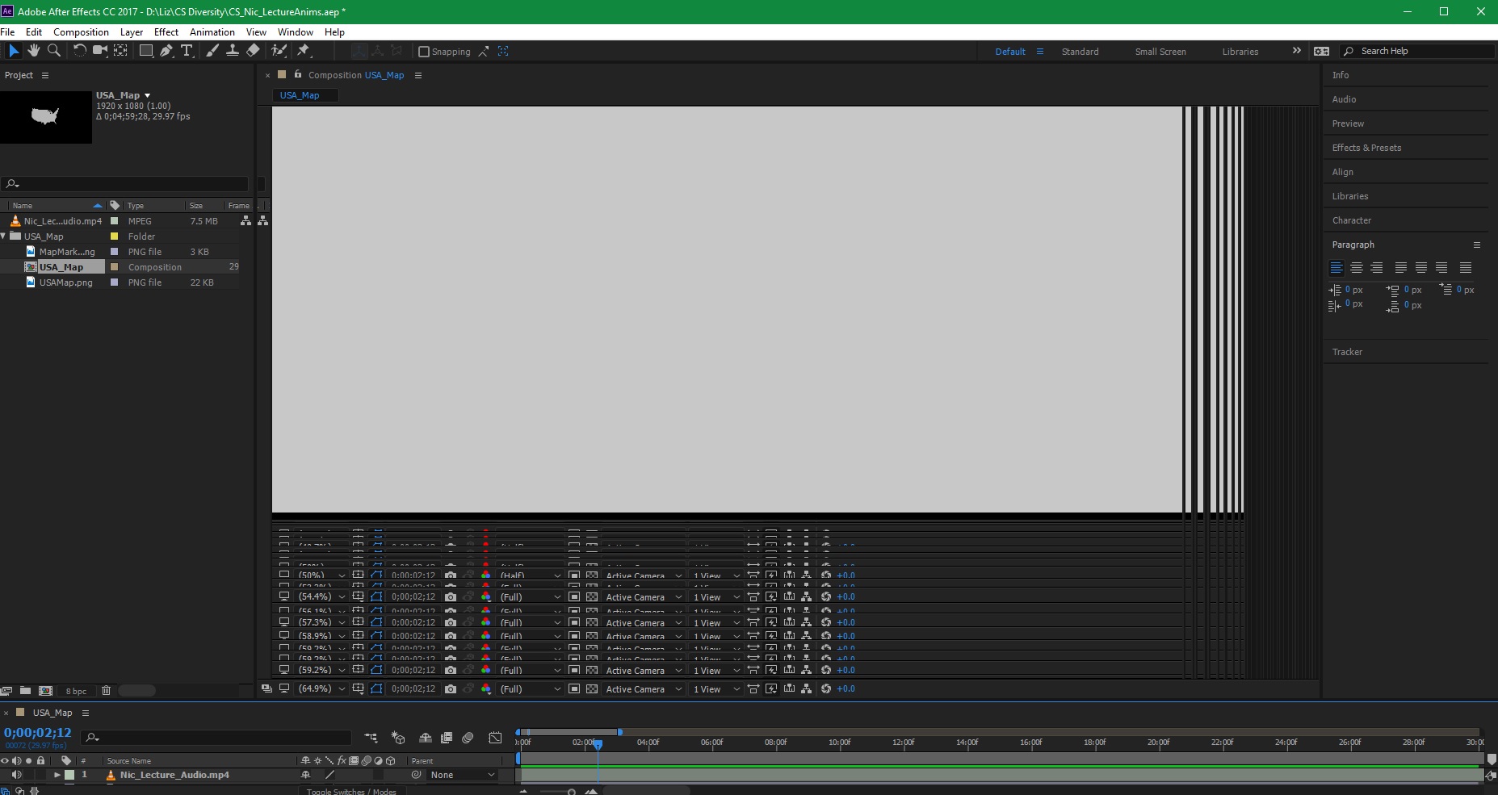Toggle the composition viewer lock icon
This screenshot has width=1498, height=795.
tap(298, 74)
